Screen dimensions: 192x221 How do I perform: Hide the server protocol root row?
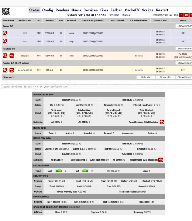tap(5, 33)
